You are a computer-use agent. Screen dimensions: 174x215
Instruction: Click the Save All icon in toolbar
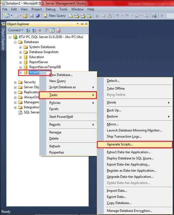click(x=38, y=16)
